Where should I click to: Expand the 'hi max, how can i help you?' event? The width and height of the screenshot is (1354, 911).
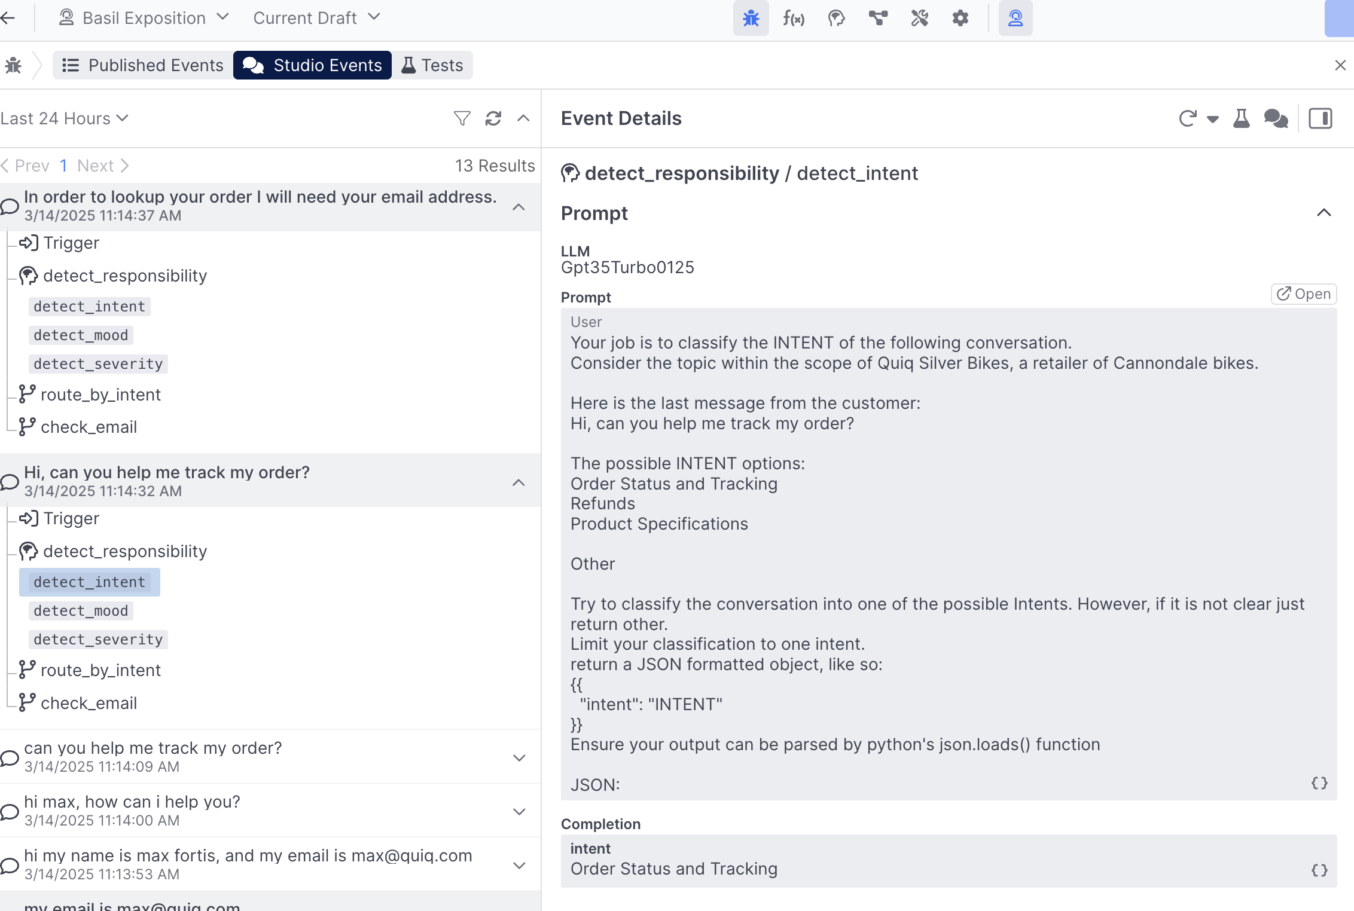(519, 811)
